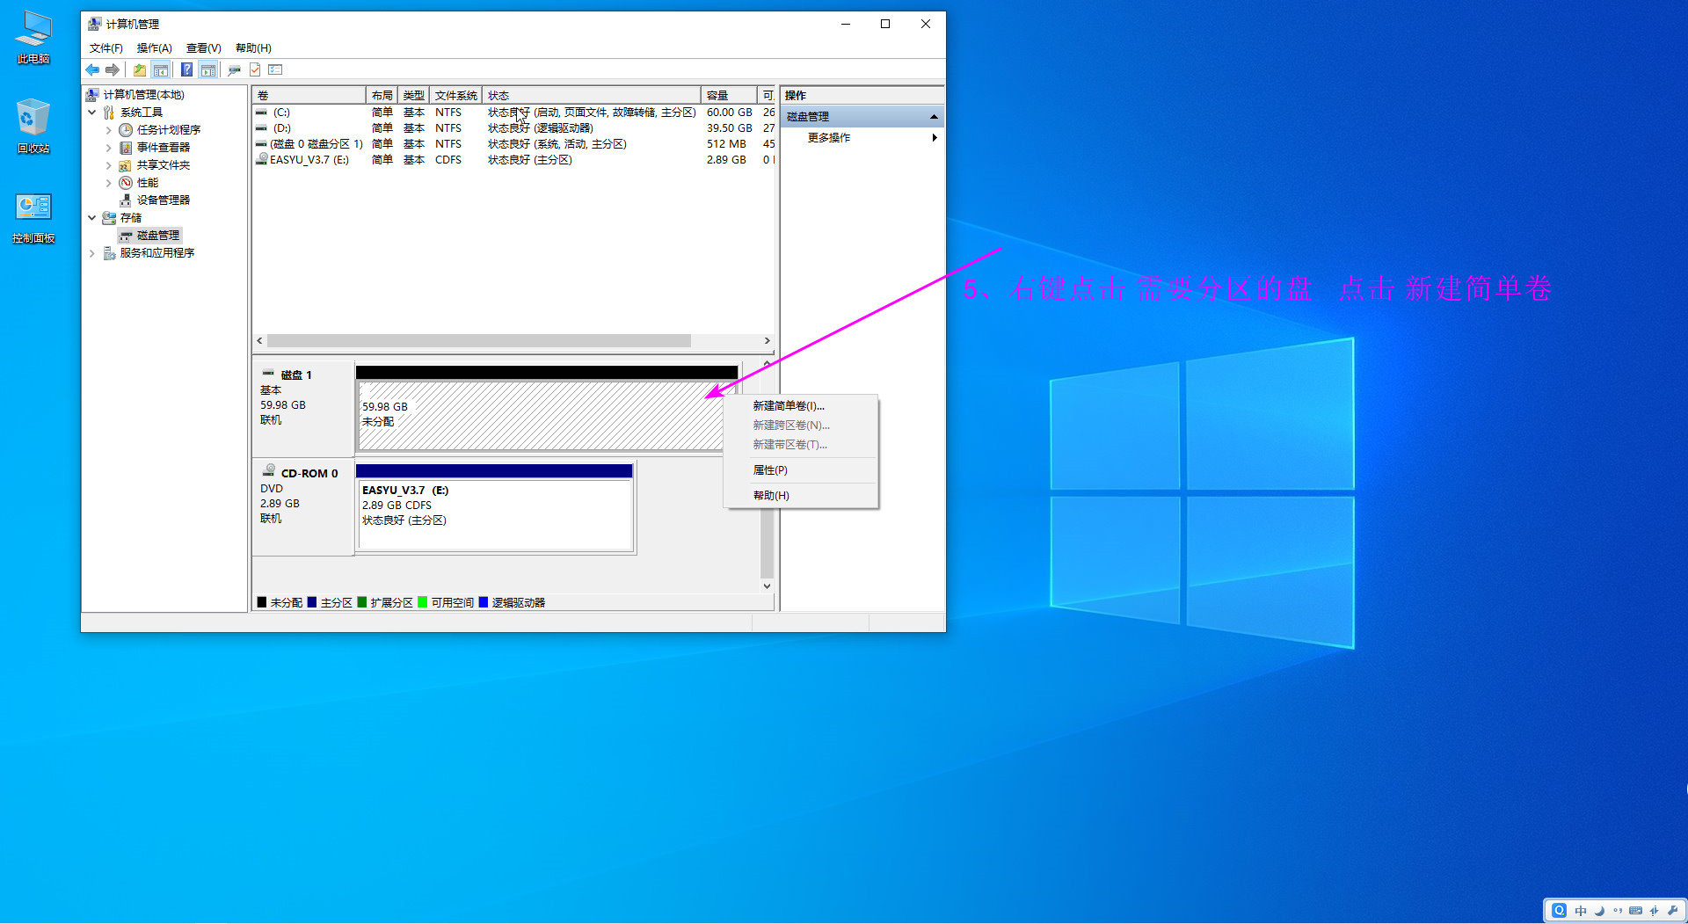Toggle the 中 Chinese/English input mode
The width and height of the screenshot is (1688, 924).
(1581, 911)
